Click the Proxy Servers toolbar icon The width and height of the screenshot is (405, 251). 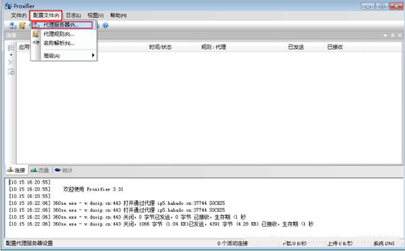click(13, 26)
